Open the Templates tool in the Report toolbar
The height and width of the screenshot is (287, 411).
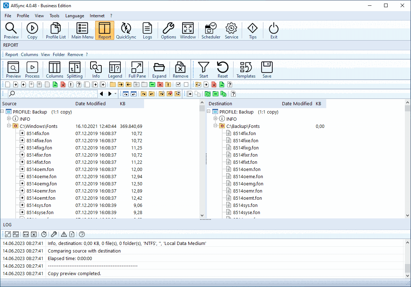246,69
